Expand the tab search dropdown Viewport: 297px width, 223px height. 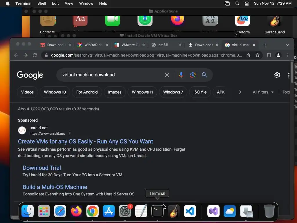[x=288, y=45]
